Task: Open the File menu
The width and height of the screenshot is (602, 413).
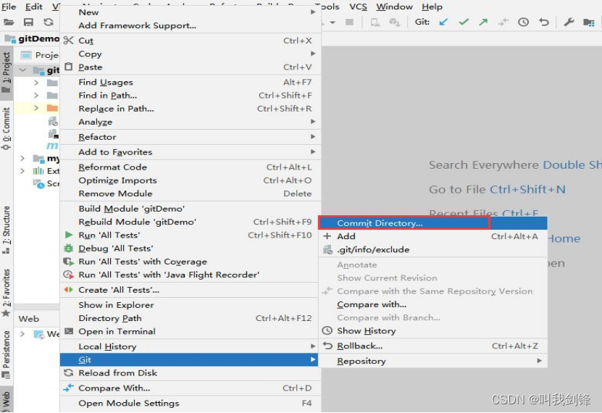Action: pos(9,7)
